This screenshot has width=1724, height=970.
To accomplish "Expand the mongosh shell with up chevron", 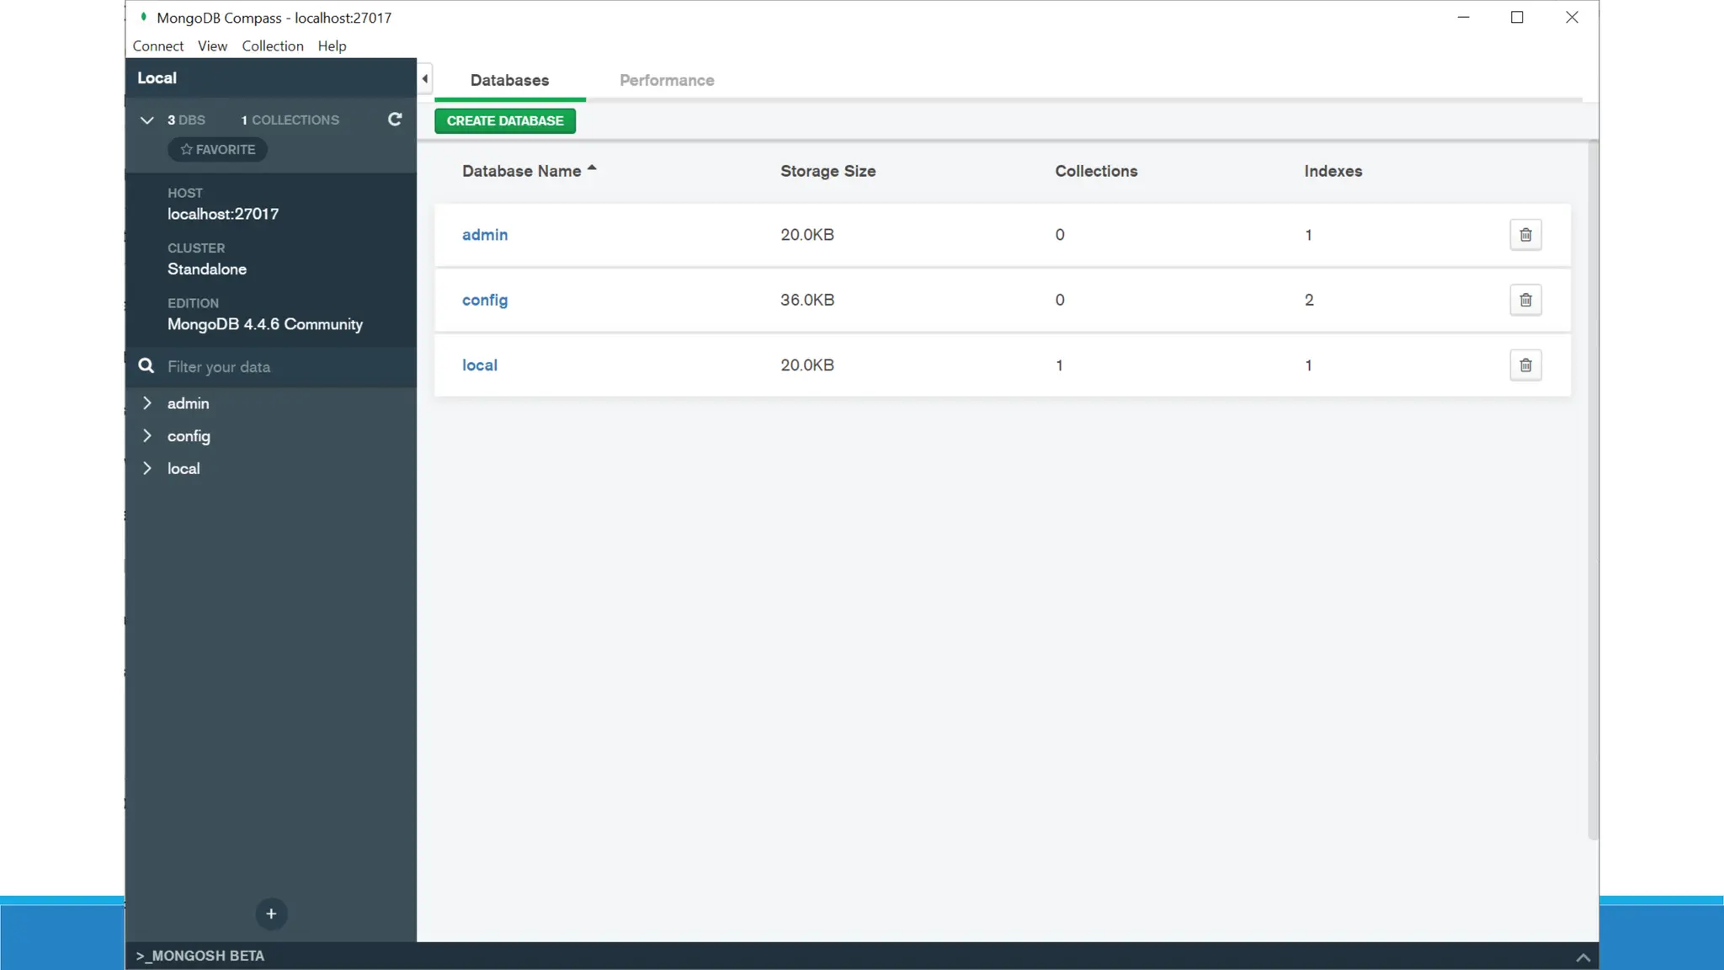I will [x=1583, y=957].
